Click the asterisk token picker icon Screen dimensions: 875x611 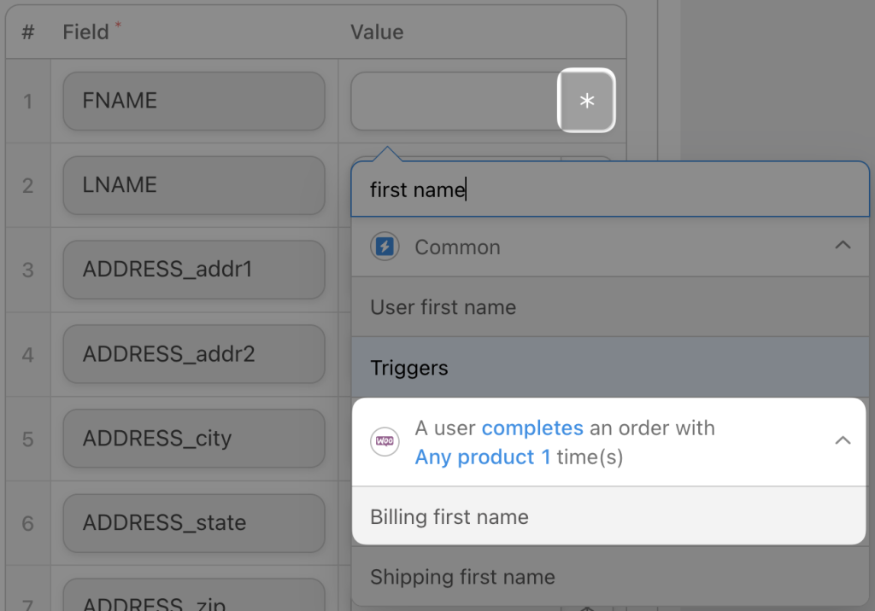coord(586,100)
